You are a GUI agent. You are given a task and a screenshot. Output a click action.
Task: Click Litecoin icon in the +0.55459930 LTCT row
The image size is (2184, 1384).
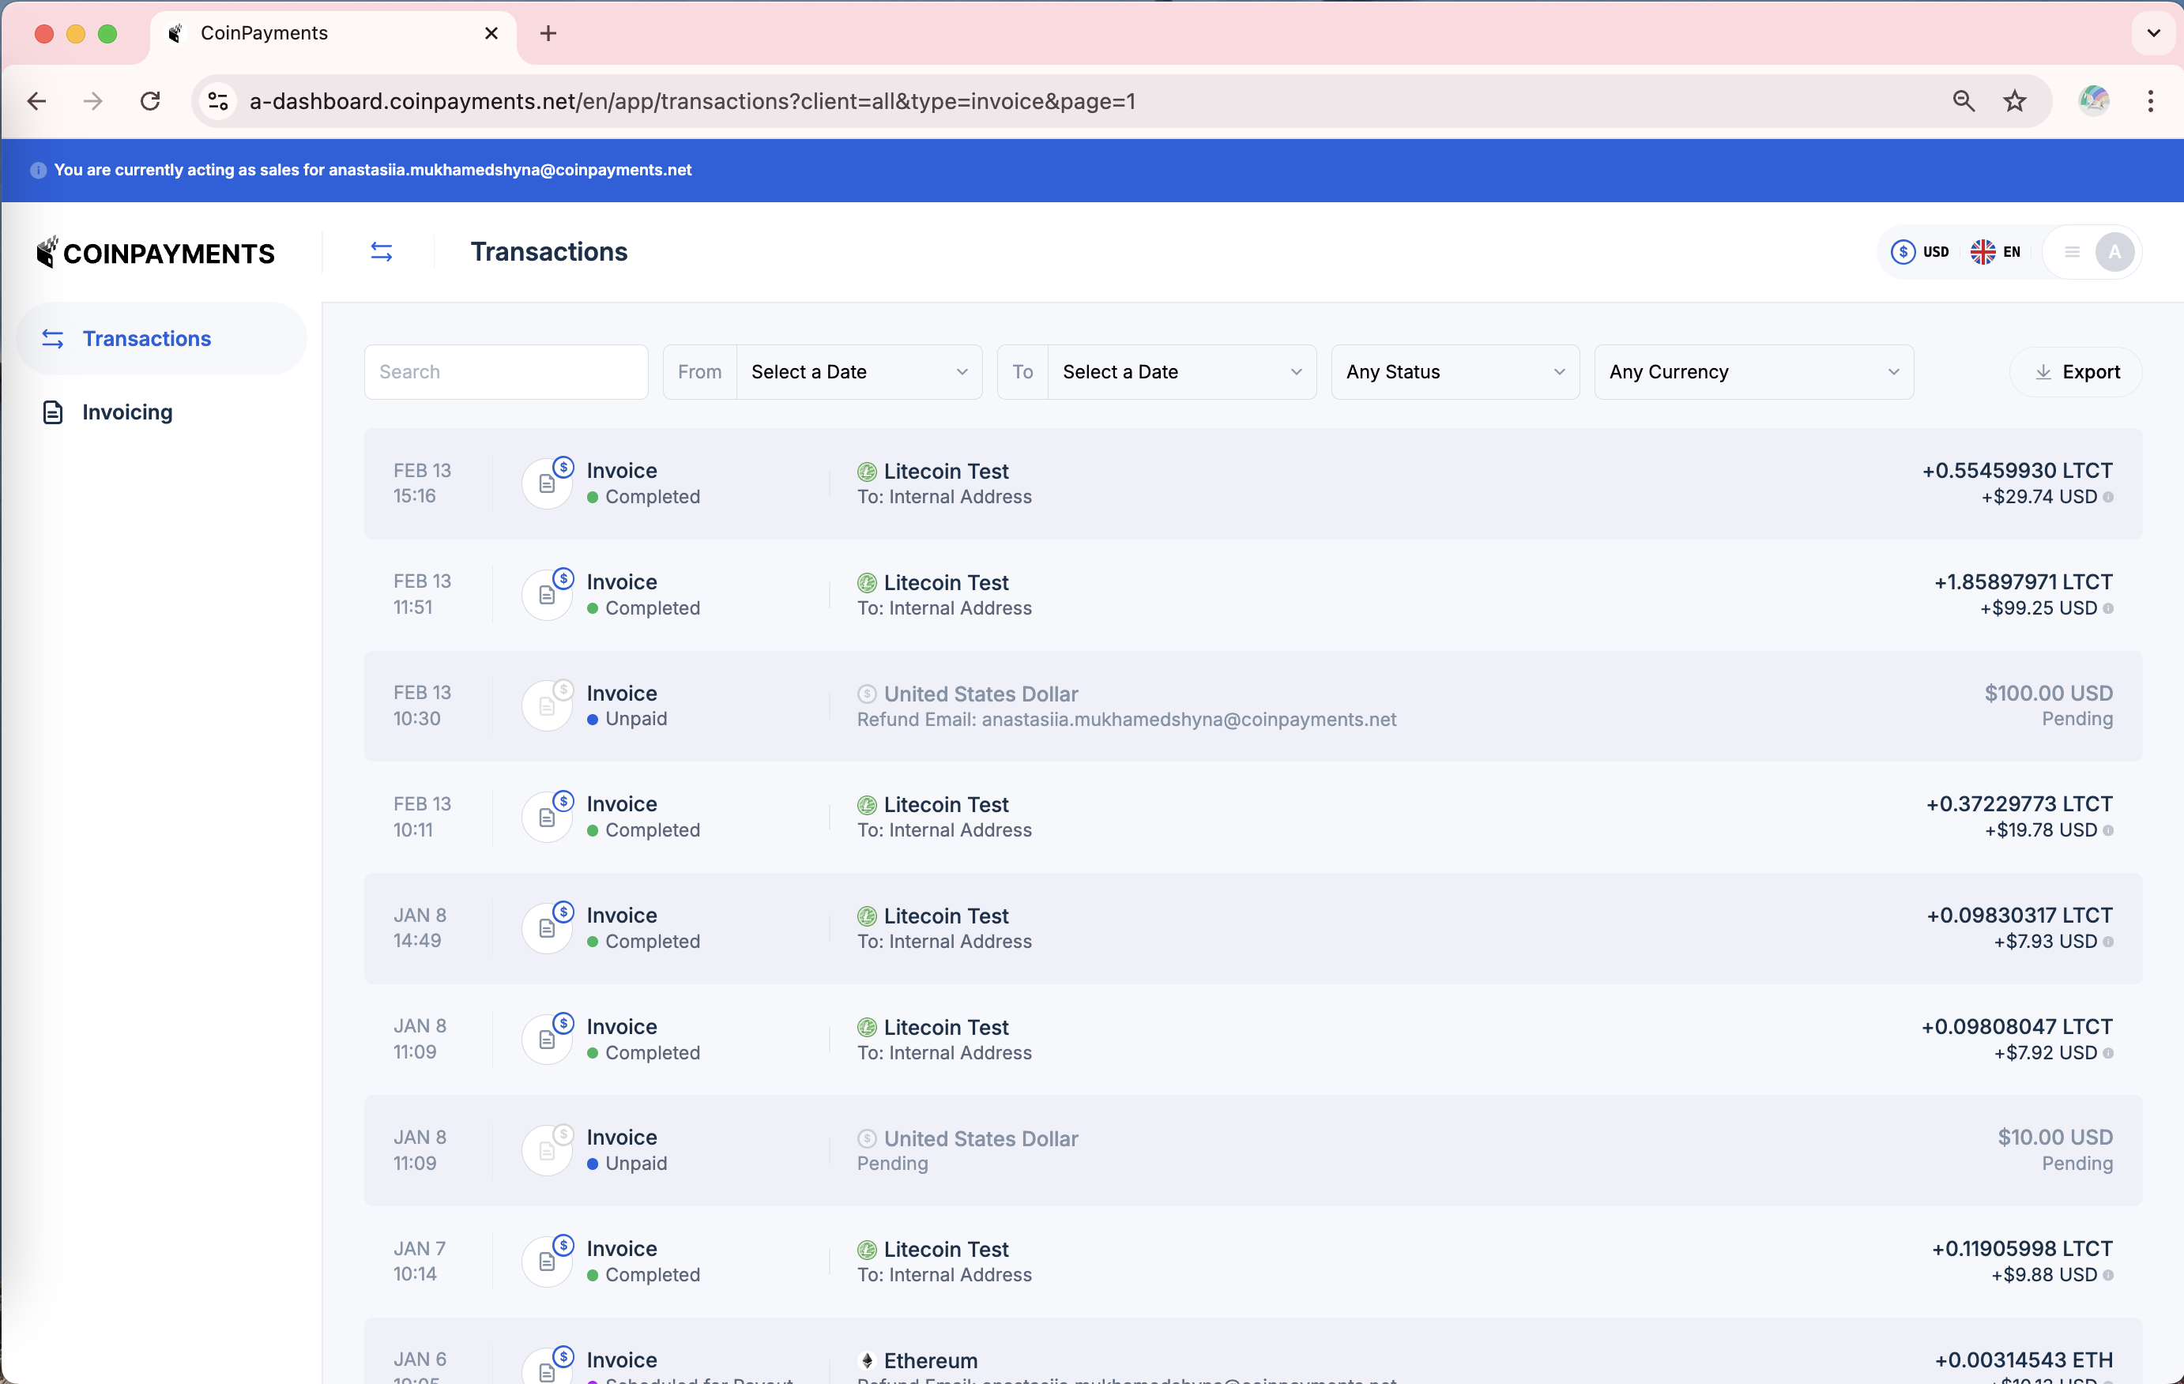[x=866, y=472]
